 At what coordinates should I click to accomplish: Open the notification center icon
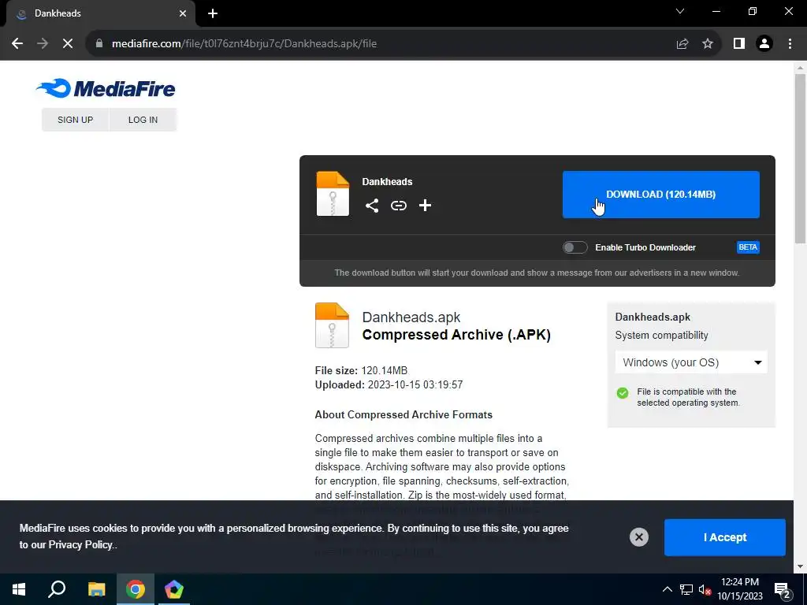click(x=782, y=590)
